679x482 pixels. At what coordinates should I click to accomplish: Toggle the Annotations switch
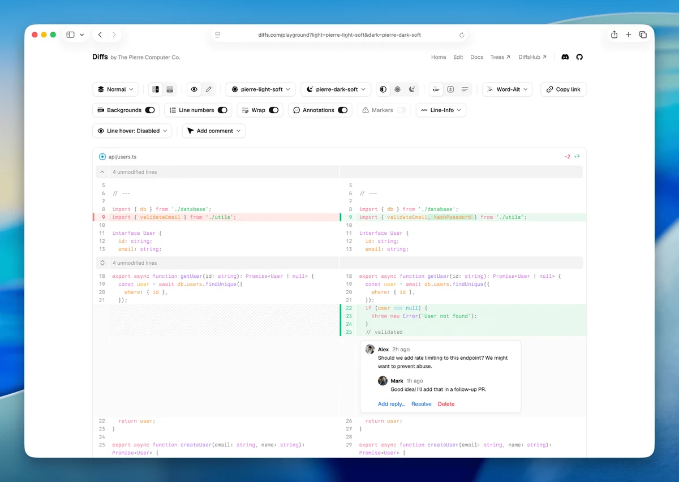[x=343, y=110]
